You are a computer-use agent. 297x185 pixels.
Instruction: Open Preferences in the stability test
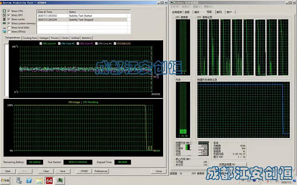tap(101, 171)
